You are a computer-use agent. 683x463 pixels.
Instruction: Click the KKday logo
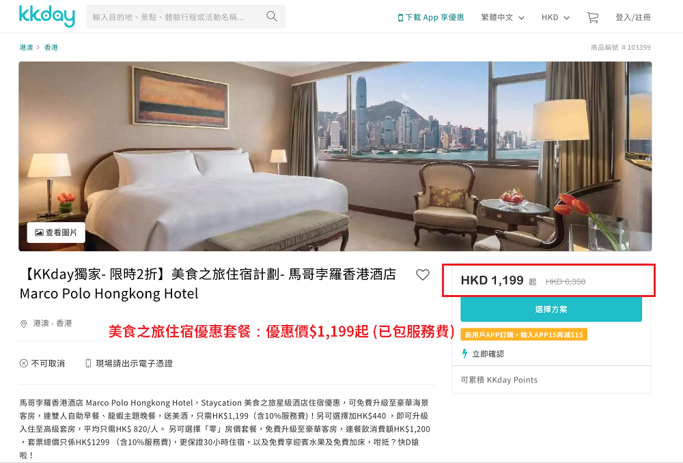click(47, 16)
